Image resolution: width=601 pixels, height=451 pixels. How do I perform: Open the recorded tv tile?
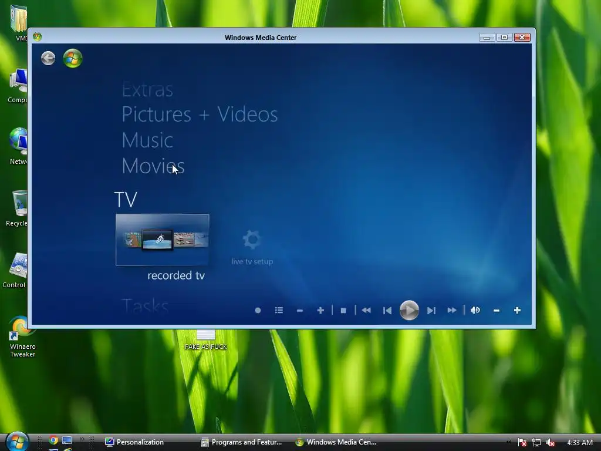point(163,240)
